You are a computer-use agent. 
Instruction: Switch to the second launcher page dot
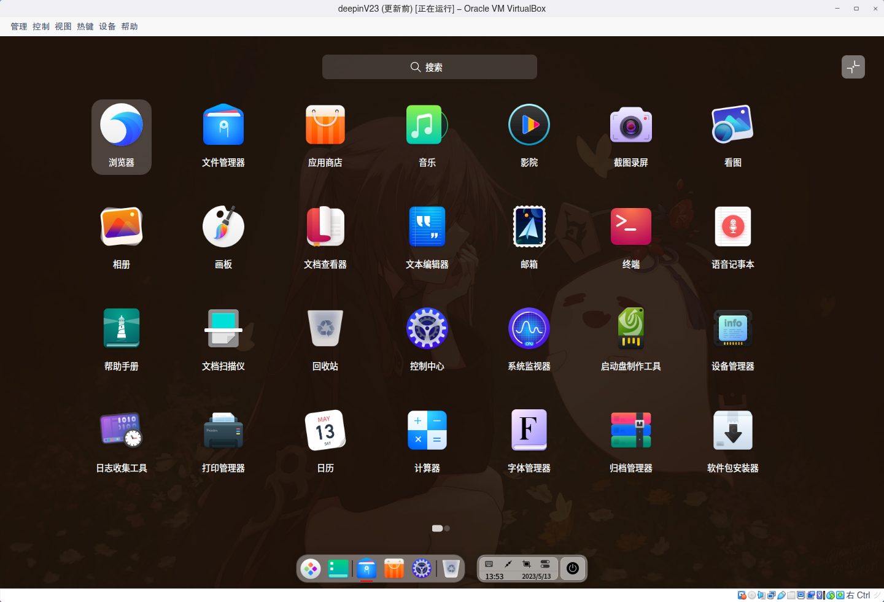(x=447, y=528)
